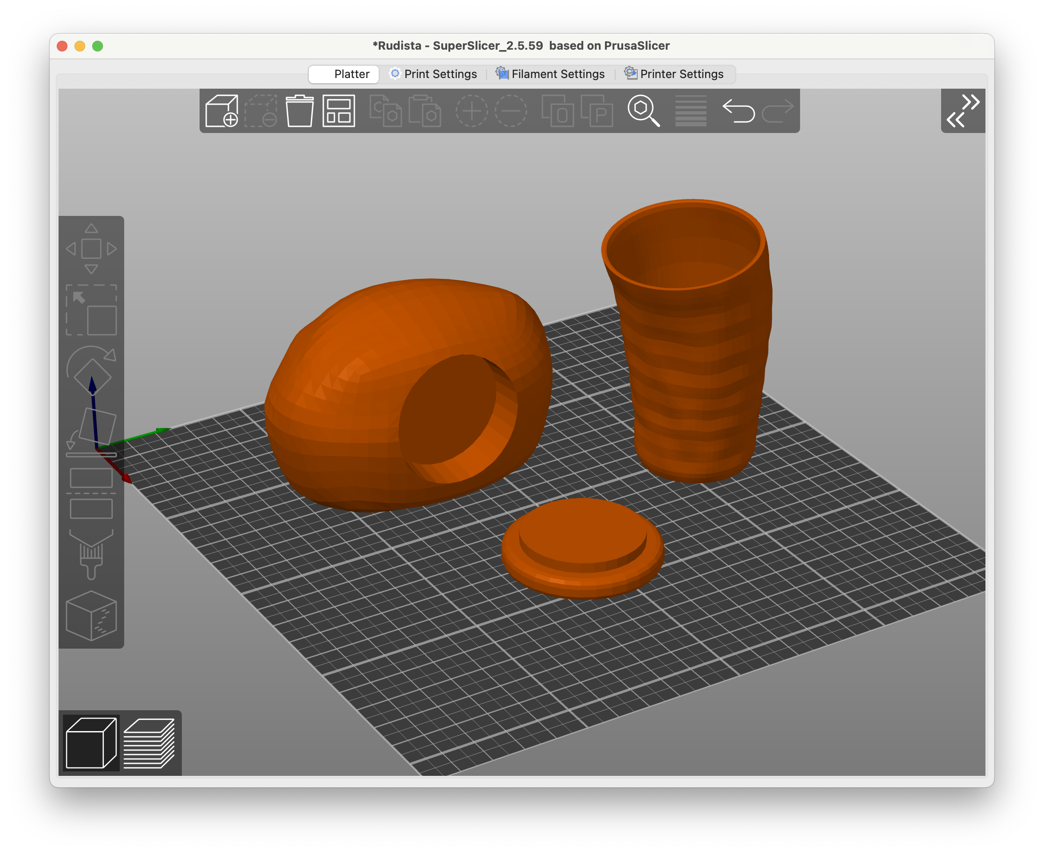Expand the collapsed sidebar with double arrows

(963, 111)
